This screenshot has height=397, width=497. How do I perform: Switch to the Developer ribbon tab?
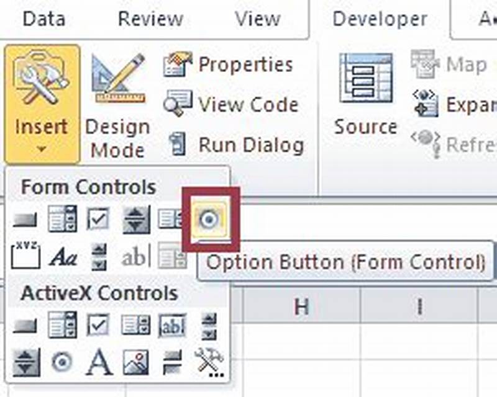coord(379,19)
